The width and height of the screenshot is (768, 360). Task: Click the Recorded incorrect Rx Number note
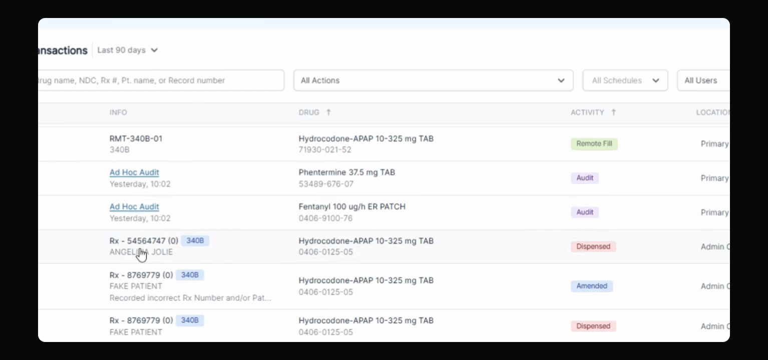pos(190,298)
